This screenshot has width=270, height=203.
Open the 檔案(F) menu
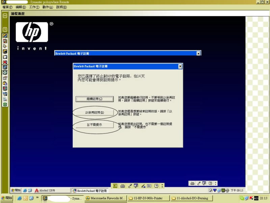(7, 7)
